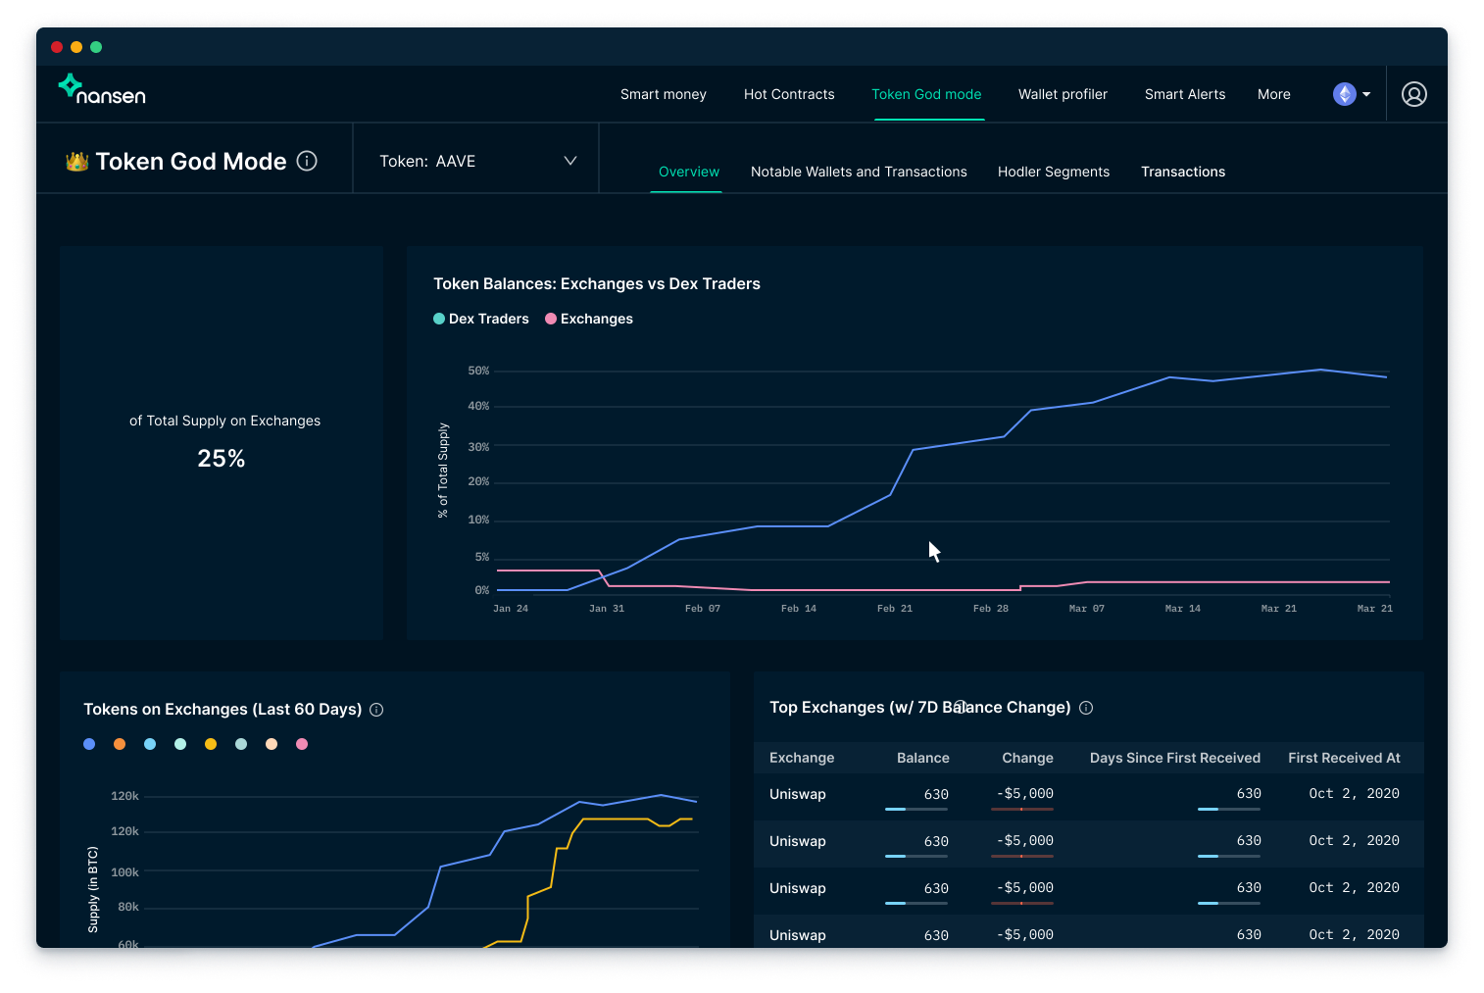Open Notable Wallets and Transactions tab
This screenshot has width=1484, height=993.
point(859,172)
